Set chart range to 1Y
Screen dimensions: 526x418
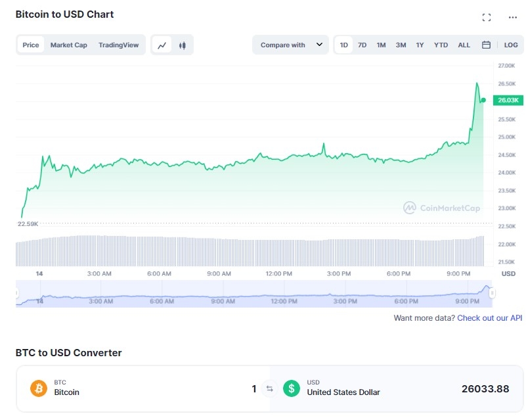point(420,45)
